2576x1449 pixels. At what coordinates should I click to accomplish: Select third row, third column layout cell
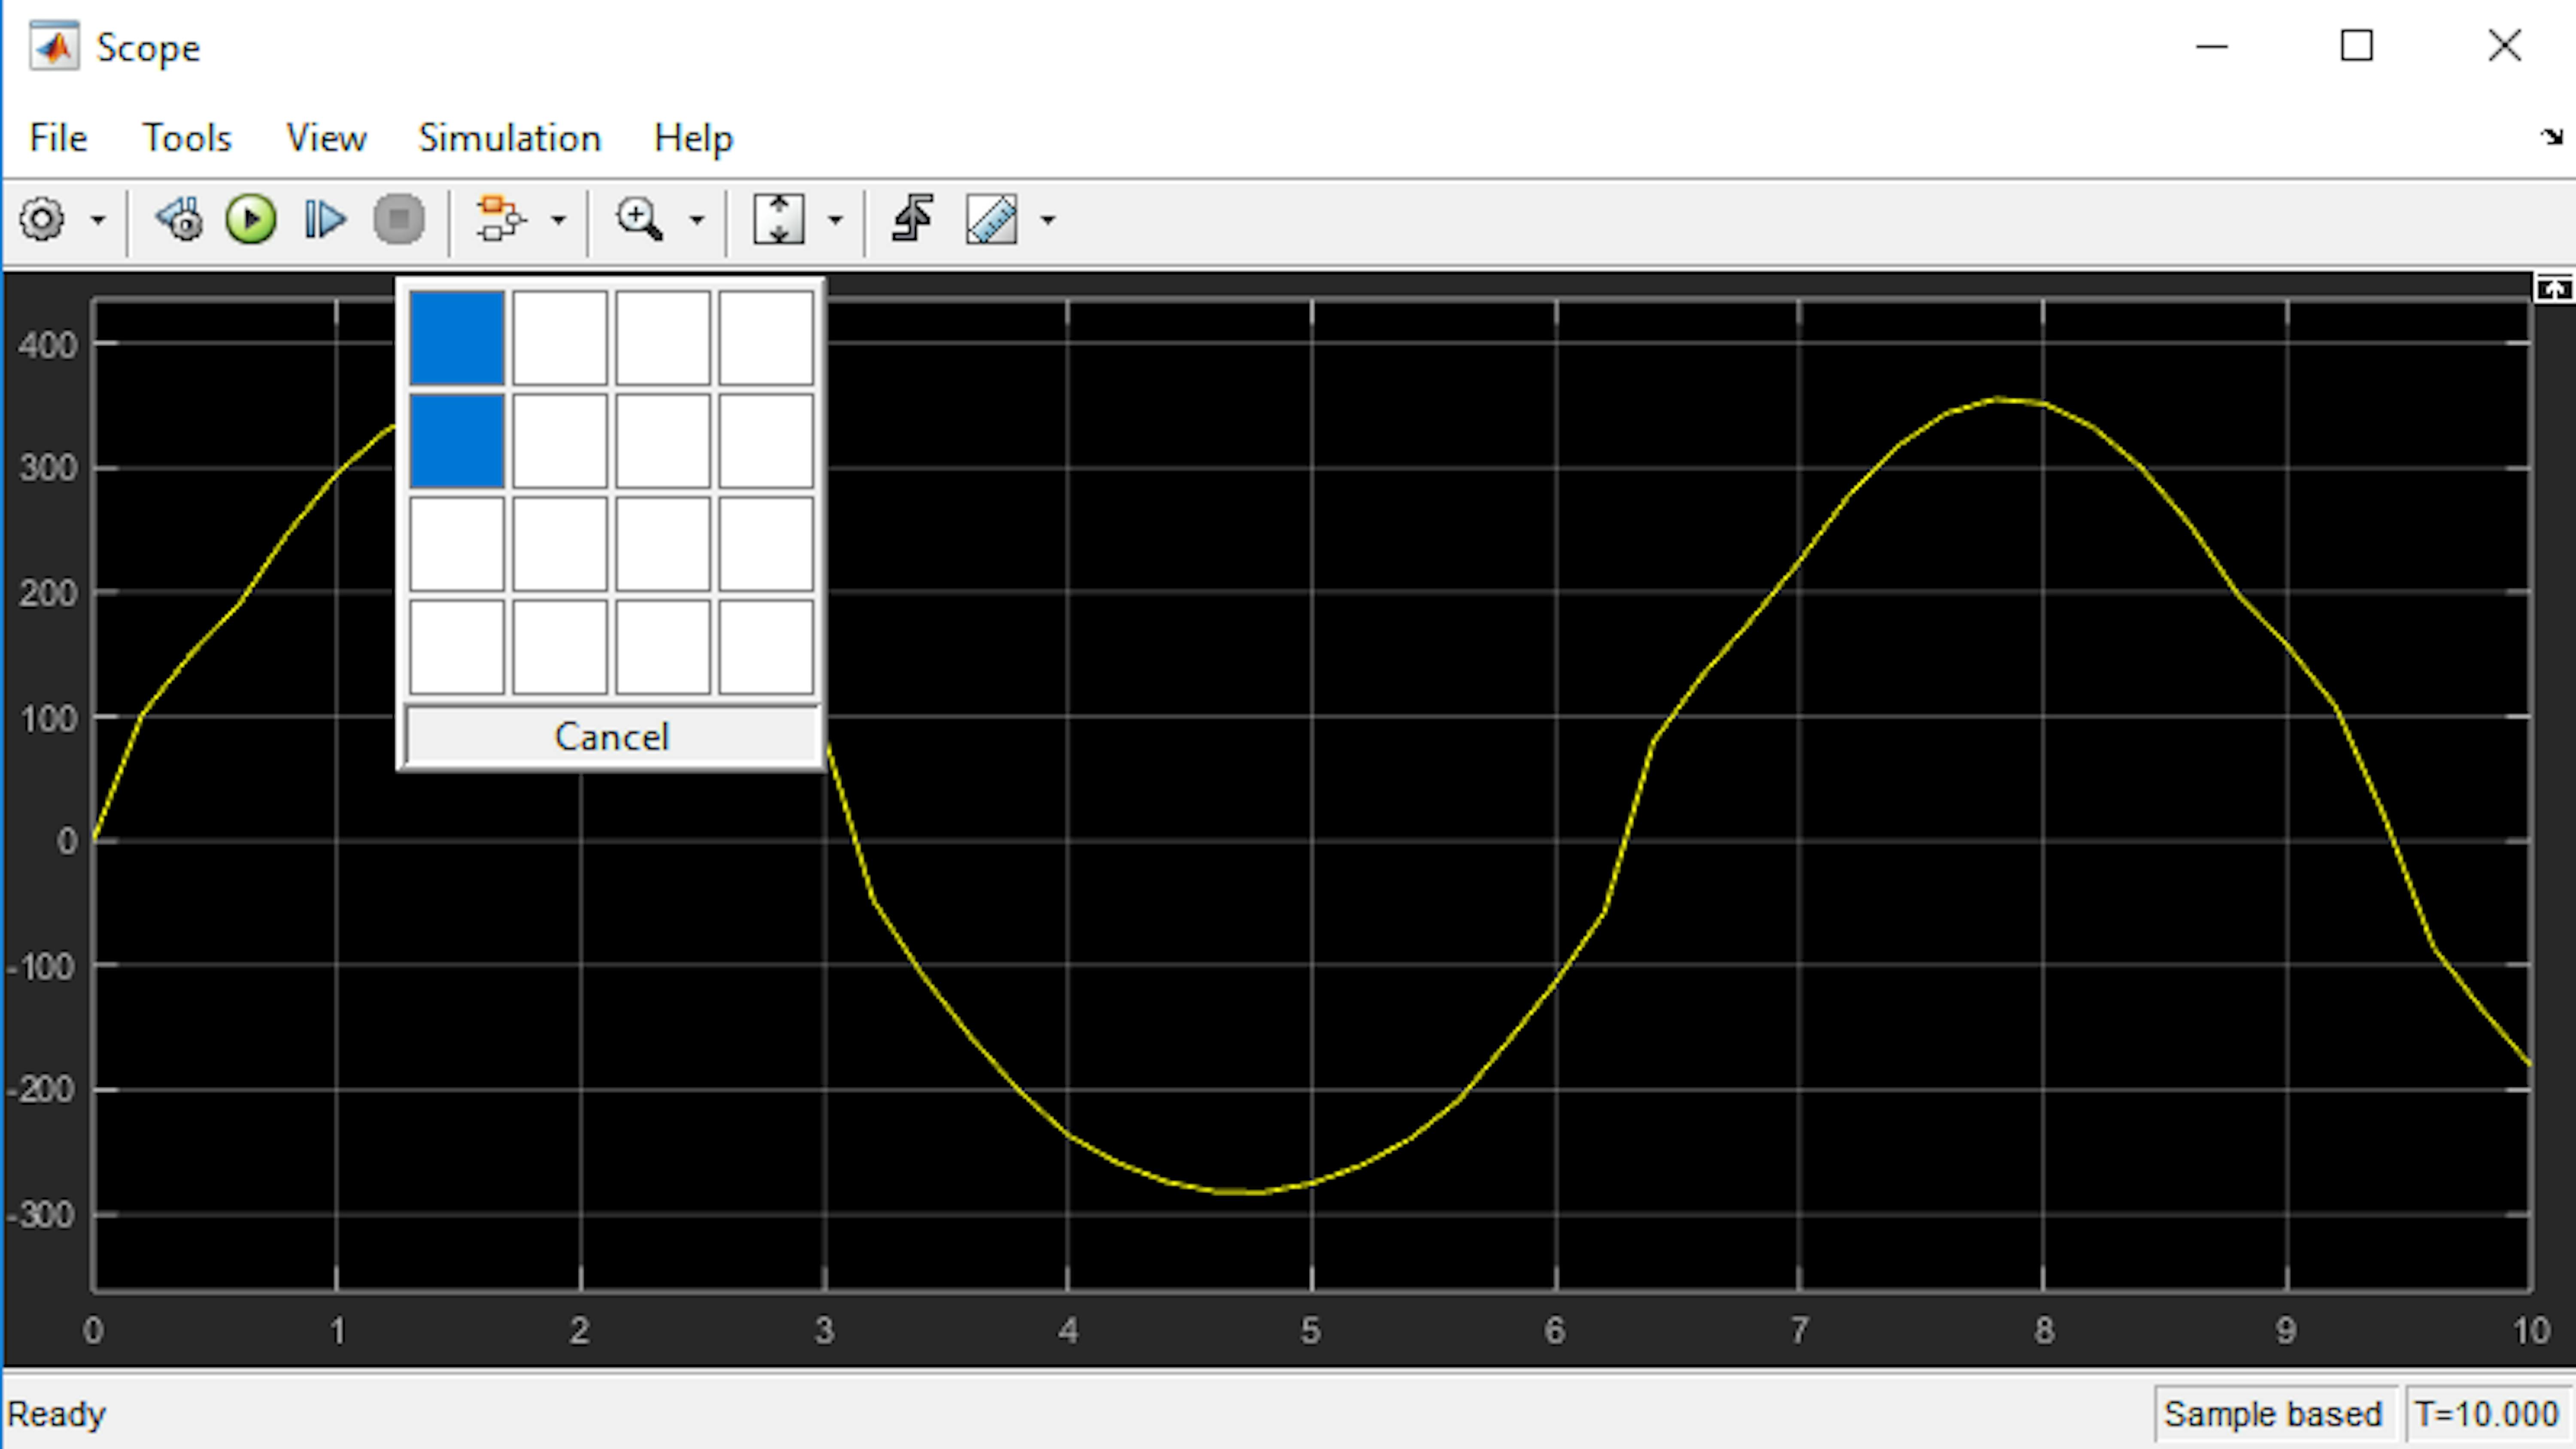point(663,544)
